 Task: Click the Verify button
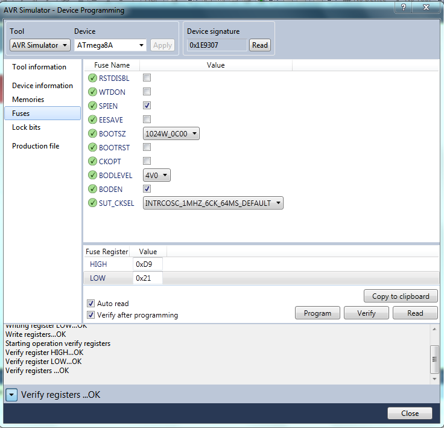366,313
